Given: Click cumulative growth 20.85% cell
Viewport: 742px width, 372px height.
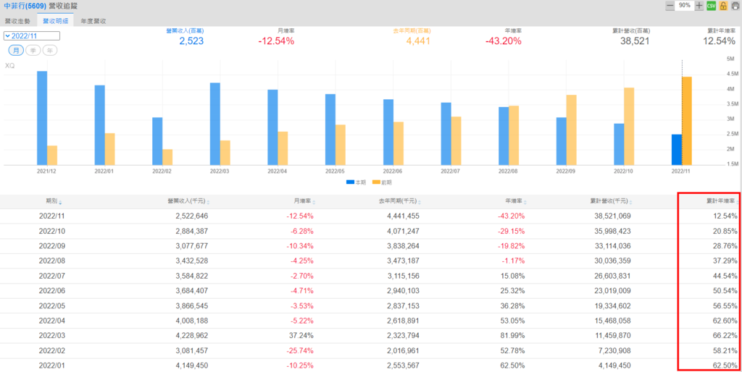Looking at the screenshot, I should point(726,231).
